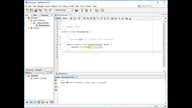Click the Next Bookmark icon
The height and width of the screenshot is (108, 192).
[105, 18]
